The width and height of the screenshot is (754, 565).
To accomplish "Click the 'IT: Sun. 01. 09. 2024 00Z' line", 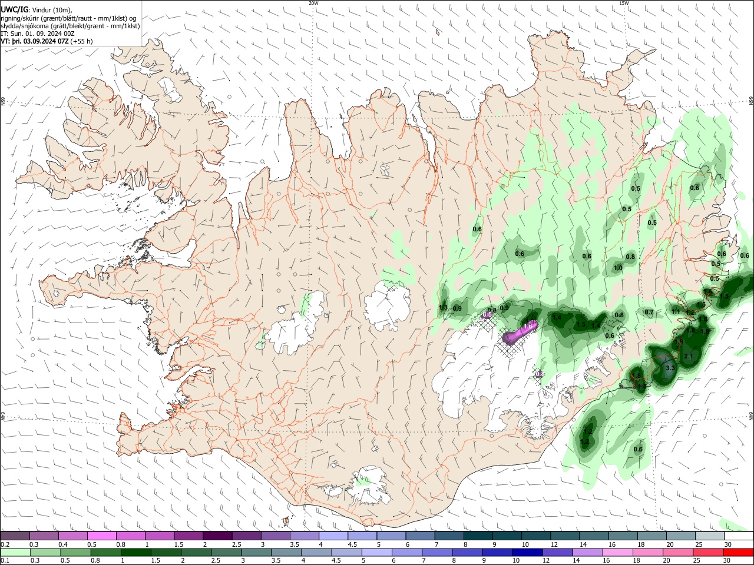I will tap(37, 34).
